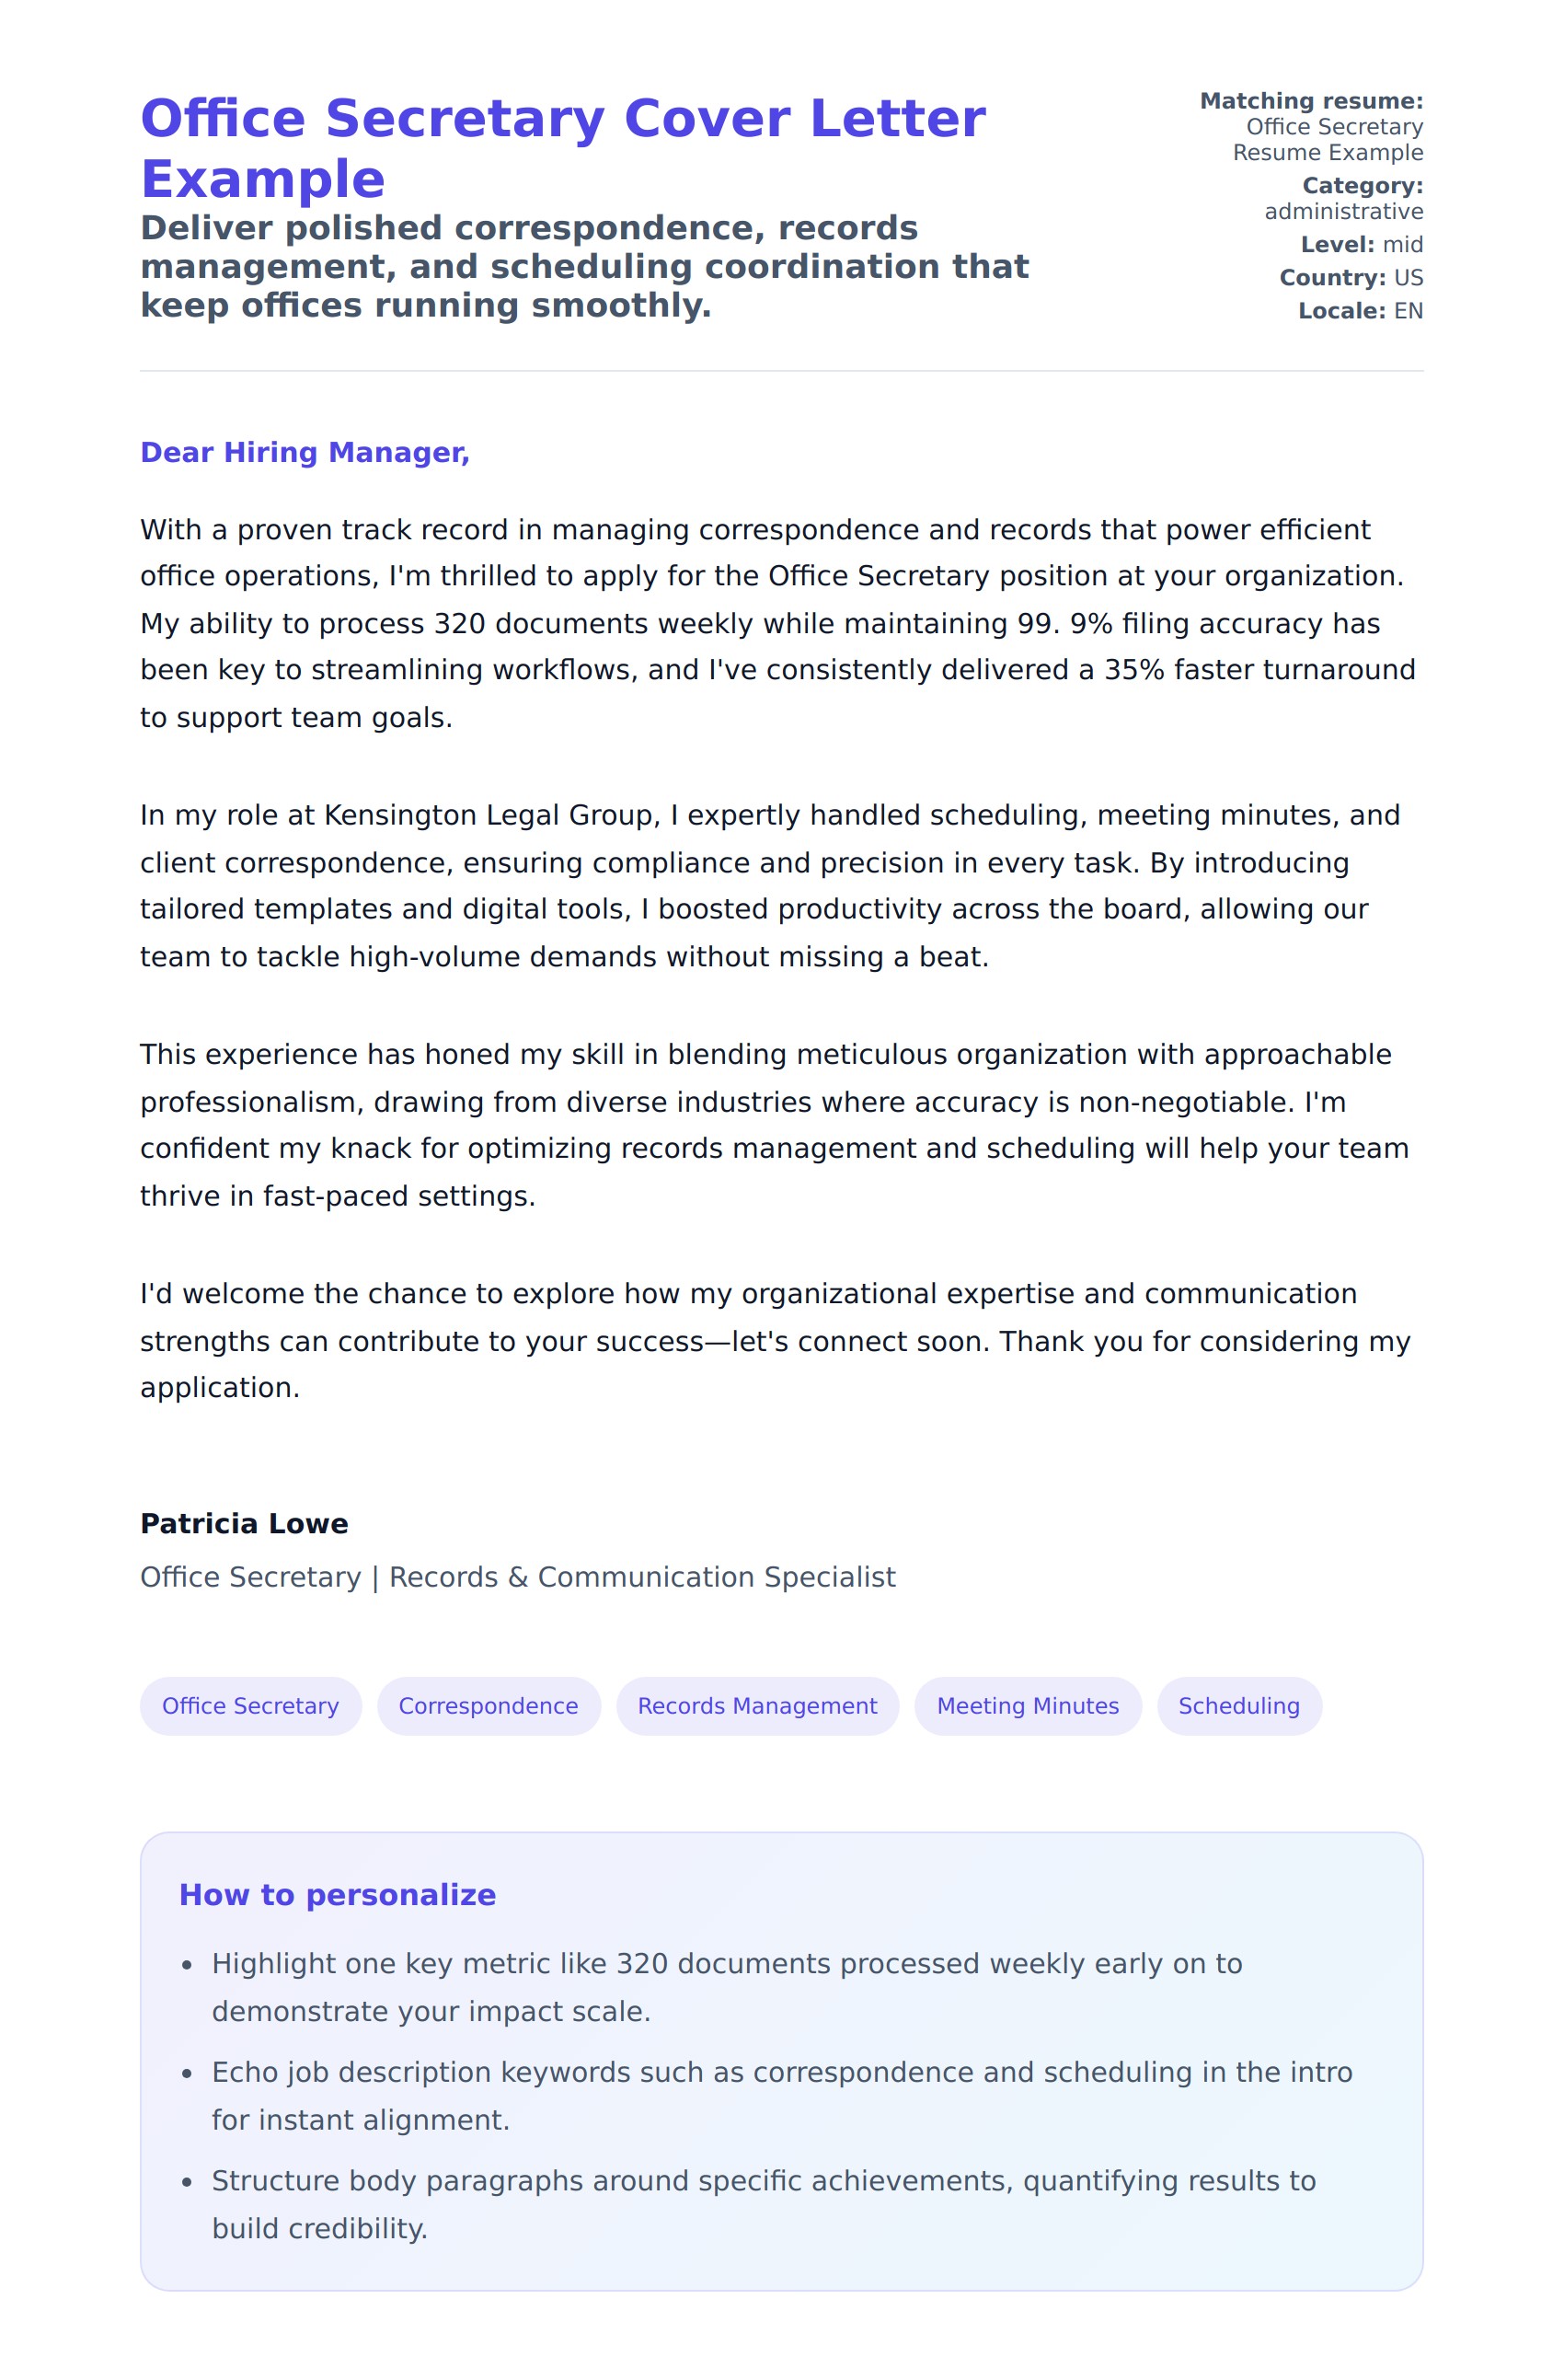Click the Patricia Lowe signature name

tap(244, 1523)
